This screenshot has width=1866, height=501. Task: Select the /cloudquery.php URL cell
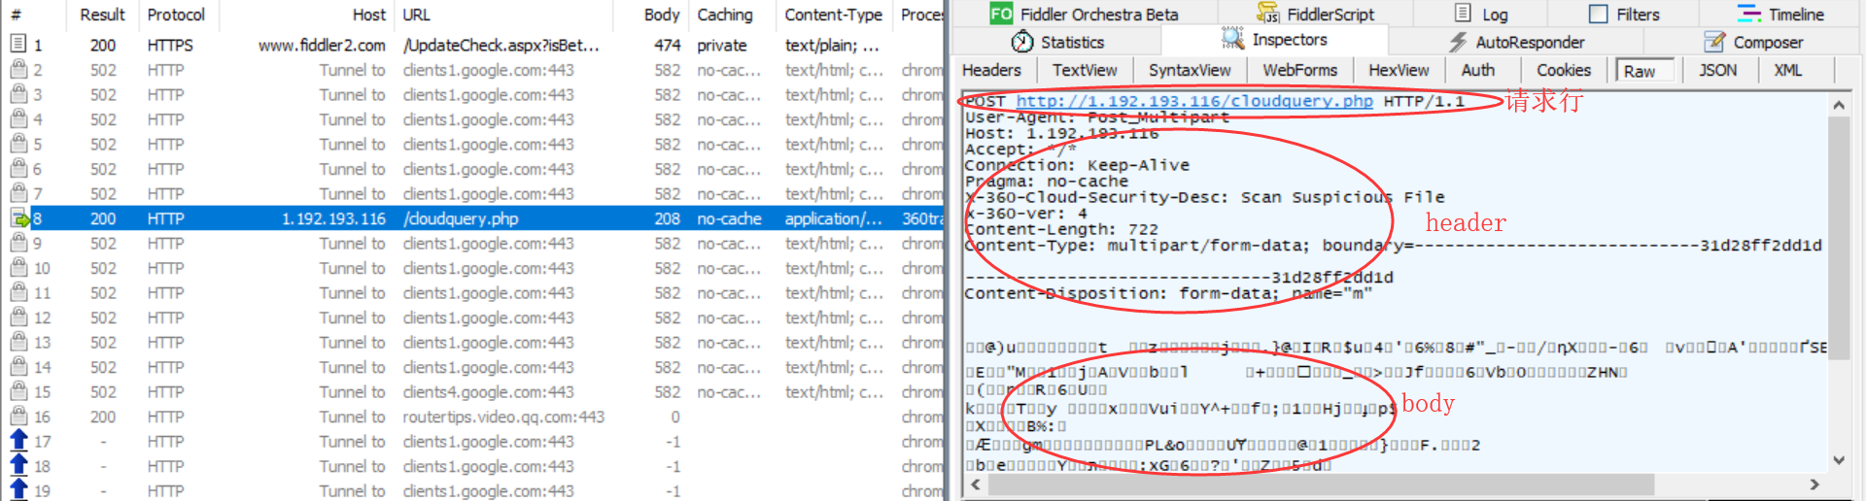point(461,218)
